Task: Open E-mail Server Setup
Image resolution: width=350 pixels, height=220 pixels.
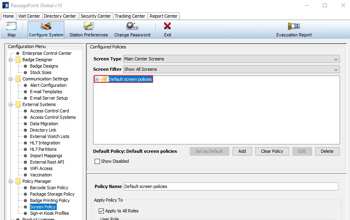Action: 49,98
